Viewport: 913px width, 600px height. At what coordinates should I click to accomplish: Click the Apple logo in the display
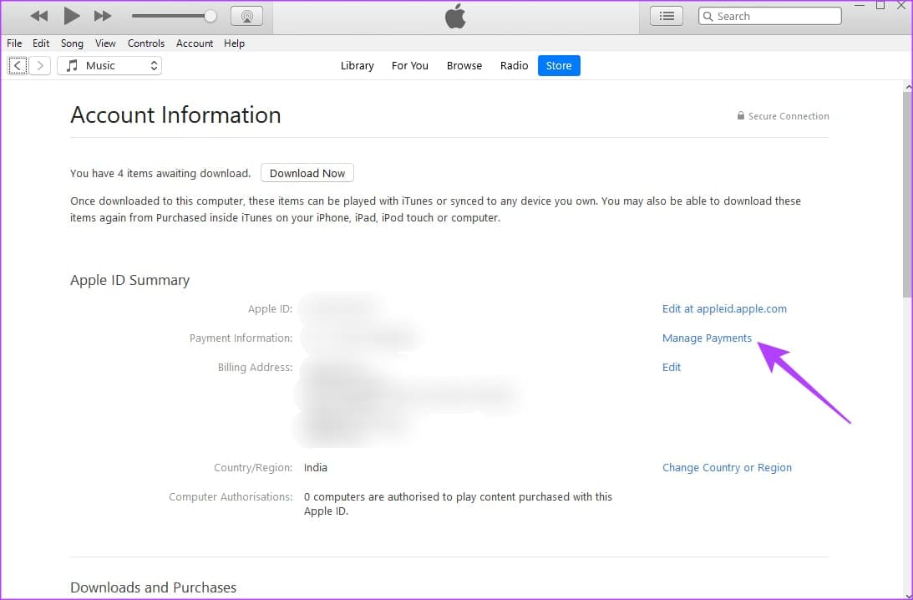455,16
